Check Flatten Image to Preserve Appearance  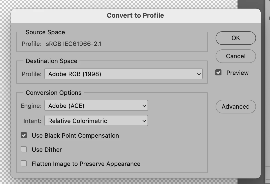pyautogui.click(x=24, y=164)
